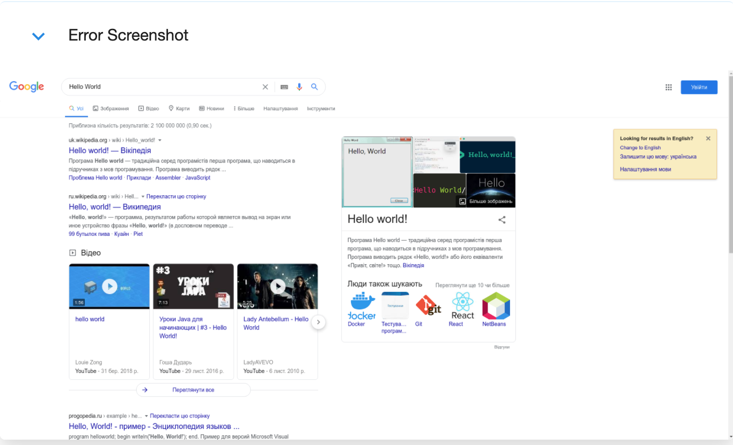Click 'Перекласти цю сторінку' for progopedia result
The width and height of the screenshot is (733, 445).
[x=180, y=416]
